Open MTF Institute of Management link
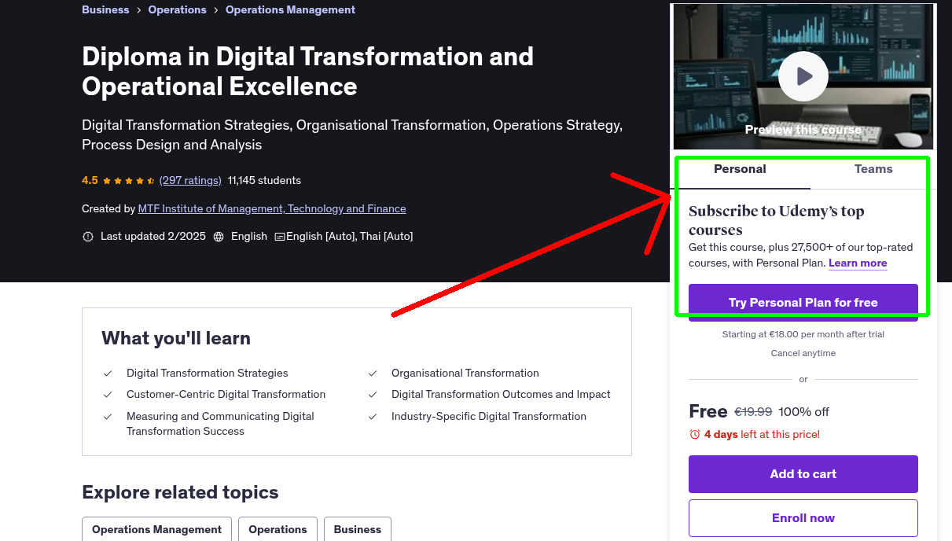 (272, 208)
